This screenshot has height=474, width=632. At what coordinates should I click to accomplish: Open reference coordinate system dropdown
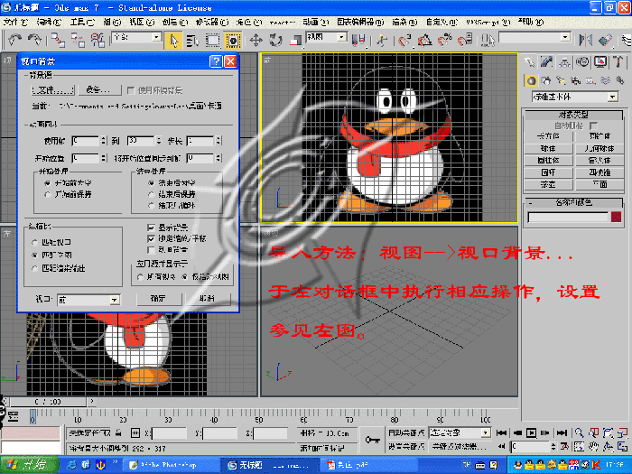click(342, 38)
